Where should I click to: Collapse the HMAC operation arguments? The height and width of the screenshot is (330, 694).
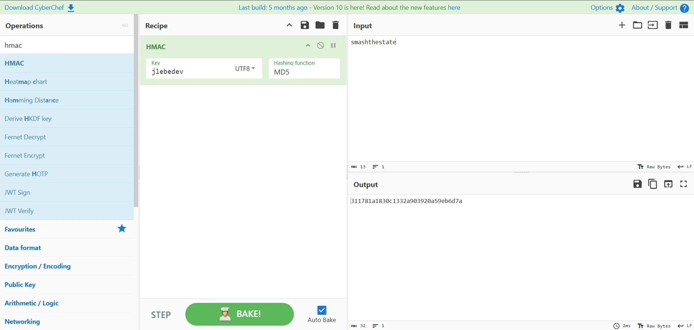pos(308,46)
